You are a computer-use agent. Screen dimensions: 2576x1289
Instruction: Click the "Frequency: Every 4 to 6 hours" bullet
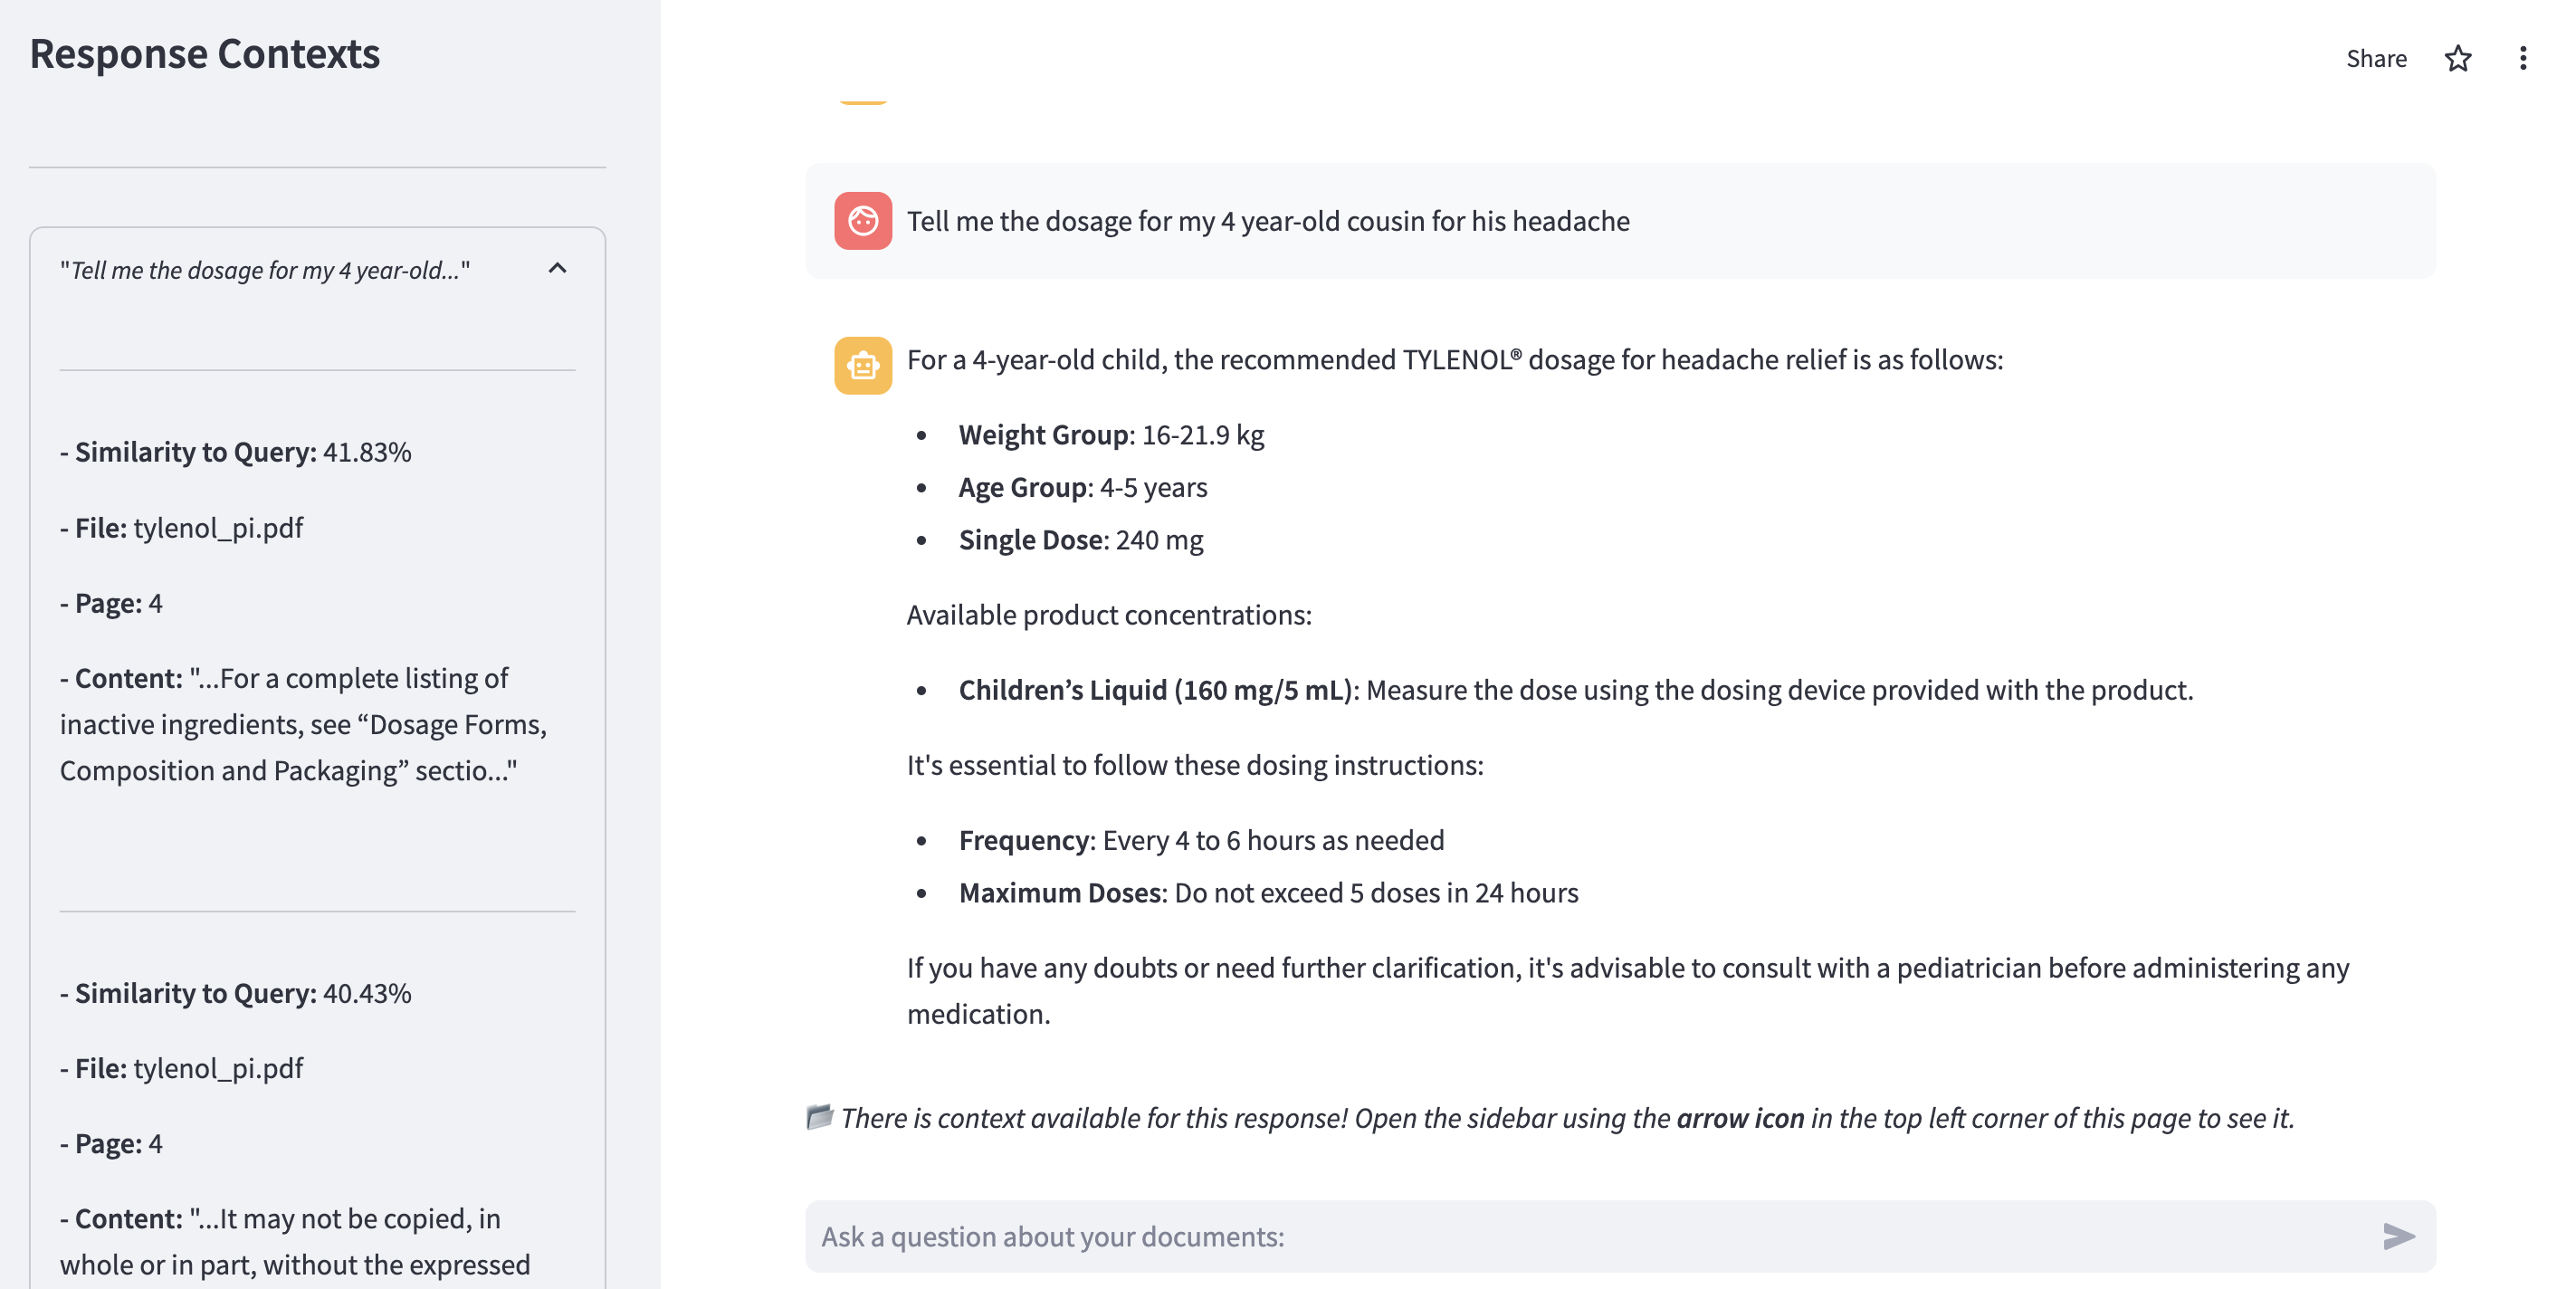click(x=1201, y=840)
